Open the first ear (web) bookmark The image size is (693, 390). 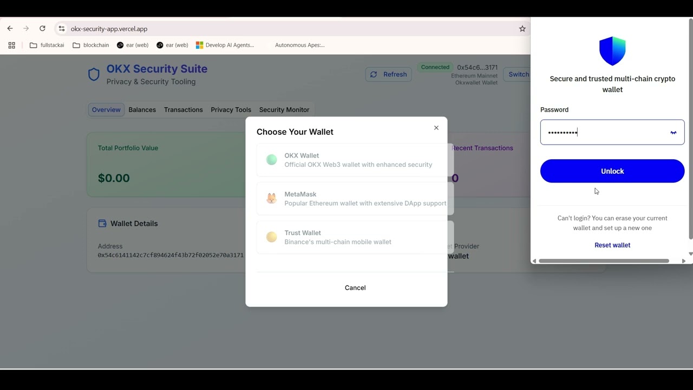coord(133,45)
